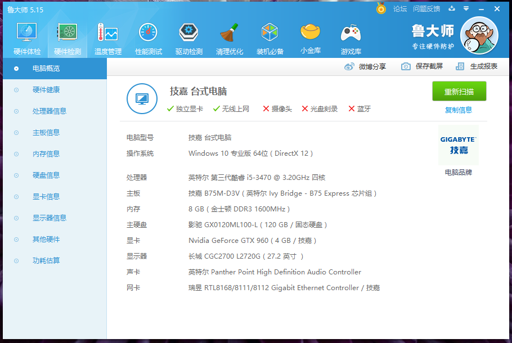Select 硬件健康 in sidebar
512x343 pixels.
[x=55, y=90]
